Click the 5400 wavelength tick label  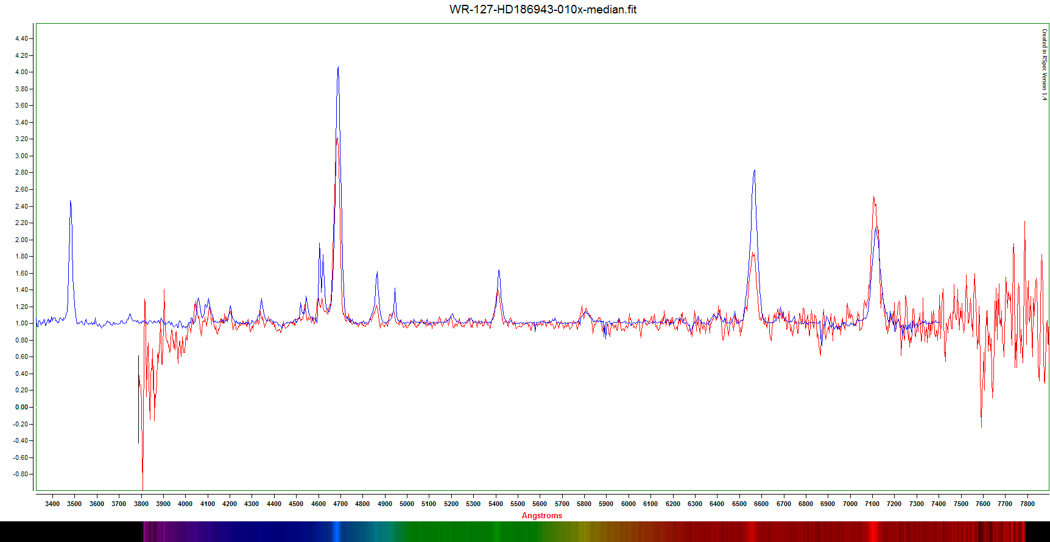(x=496, y=504)
